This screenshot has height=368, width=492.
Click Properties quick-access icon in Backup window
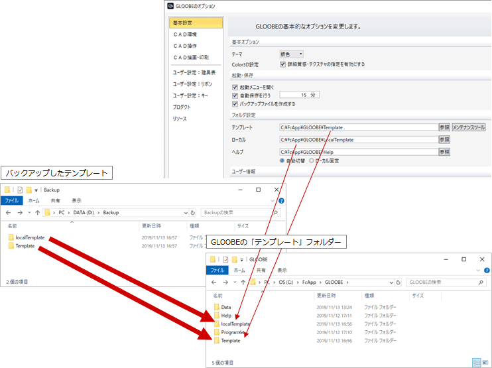coord(20,190)
